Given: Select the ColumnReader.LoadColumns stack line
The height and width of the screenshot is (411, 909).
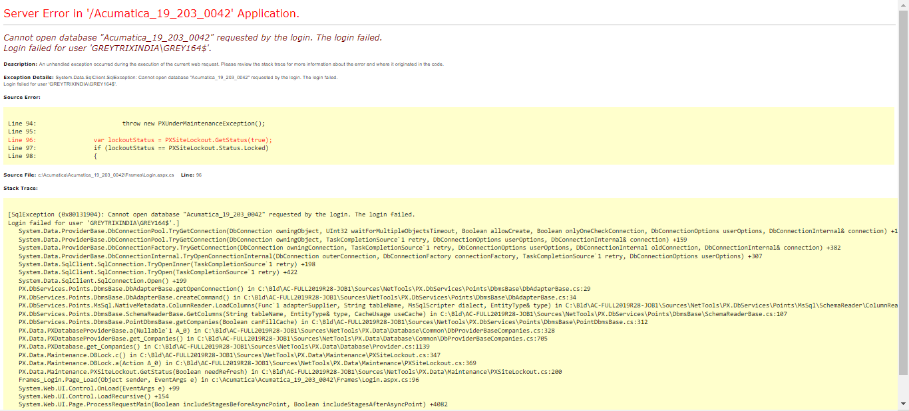Looking at the screenshot, I should coord(458,305).
